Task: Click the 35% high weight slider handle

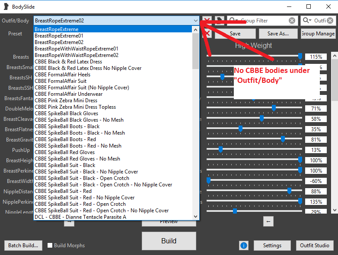Action: [240, 129]
